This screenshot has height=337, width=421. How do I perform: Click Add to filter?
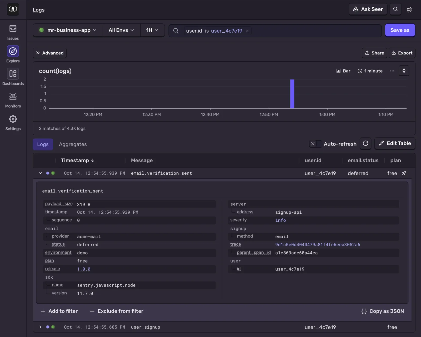click(59, 311)
